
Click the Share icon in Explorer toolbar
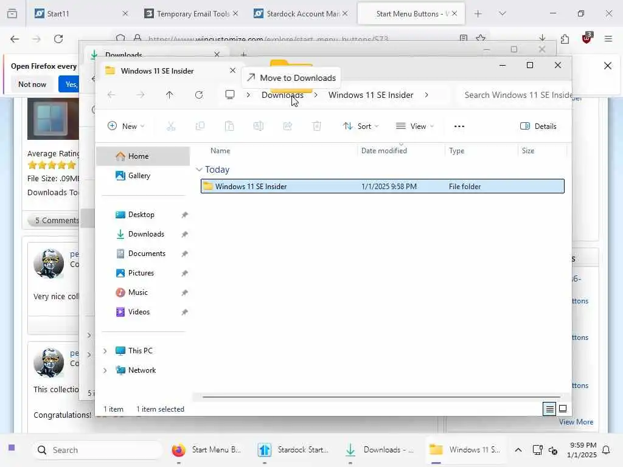click(x=288, y=126)
